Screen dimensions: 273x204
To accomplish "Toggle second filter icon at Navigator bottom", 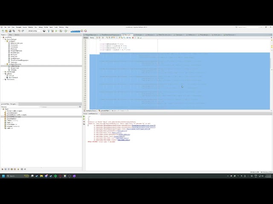I will 6,169.
